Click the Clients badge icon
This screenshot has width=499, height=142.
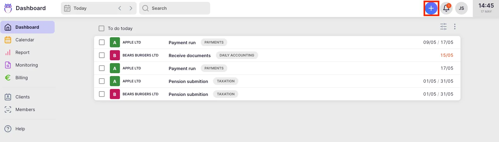point(8,97)
